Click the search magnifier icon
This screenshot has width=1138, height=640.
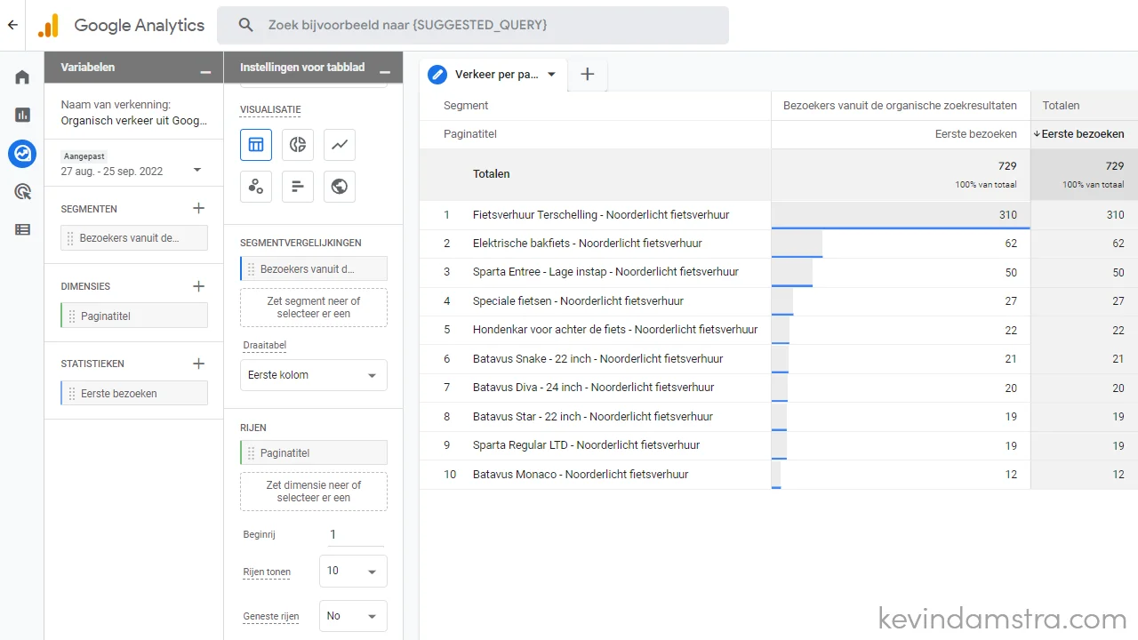pos(246,25)
